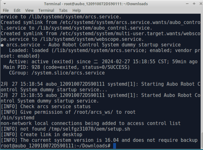Click the root@aubo Downloads prompt text
Image resolution: width=203 pixels, height=150 pixels.
[x=55, y=146]
